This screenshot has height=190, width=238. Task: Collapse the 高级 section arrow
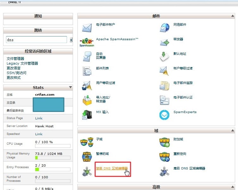[x=233, y=187]
